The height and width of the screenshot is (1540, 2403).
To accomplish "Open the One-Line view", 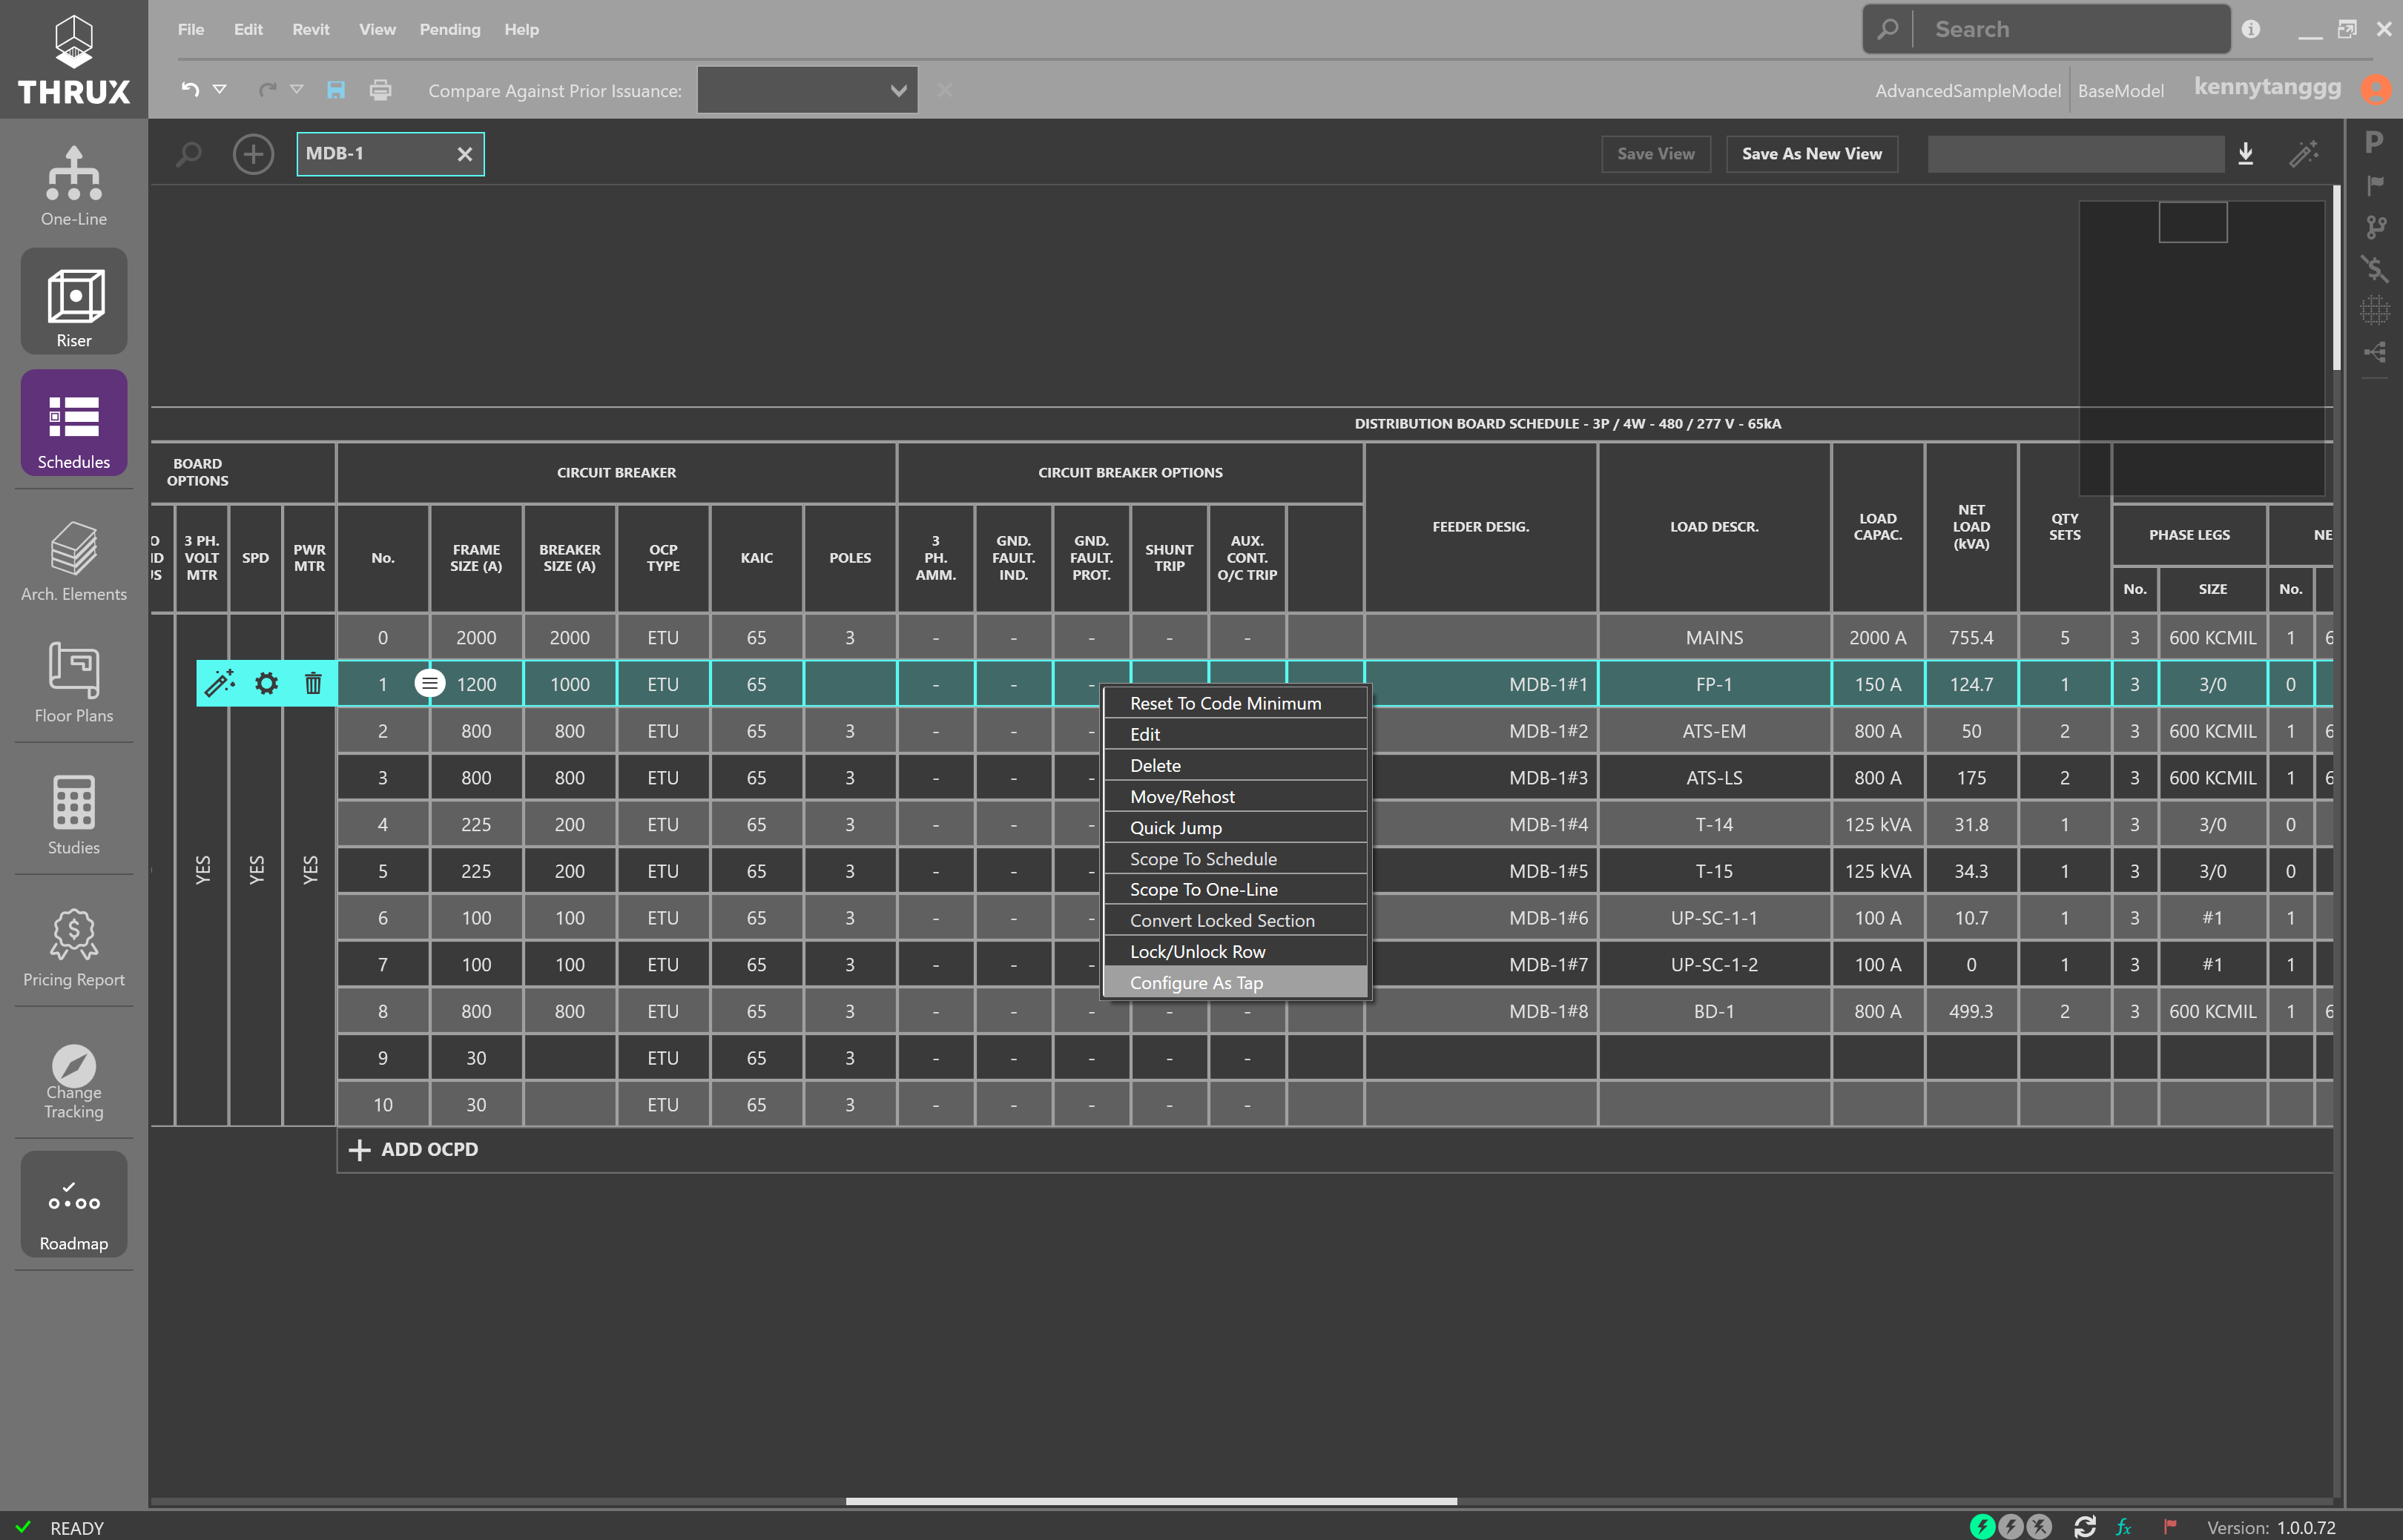I will coord(73,186).
